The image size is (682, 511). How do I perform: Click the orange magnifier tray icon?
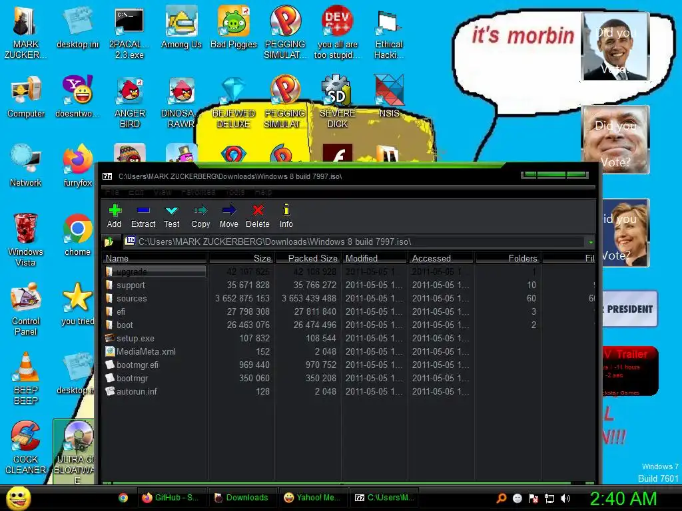tap(502, 498)
